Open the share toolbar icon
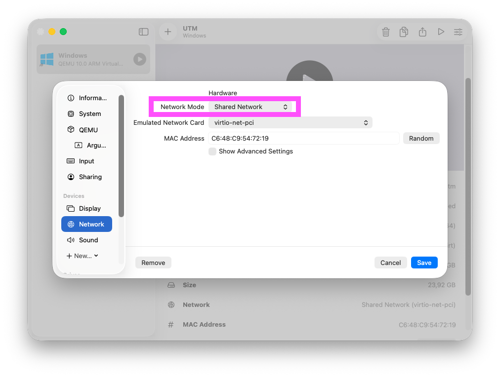This screenshot has height=377, width=500. [422, 32]
